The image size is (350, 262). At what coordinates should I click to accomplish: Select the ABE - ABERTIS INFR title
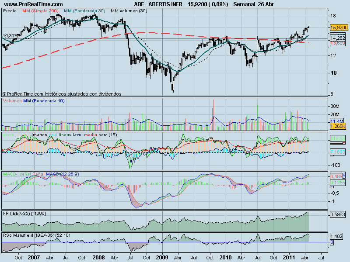158,4
